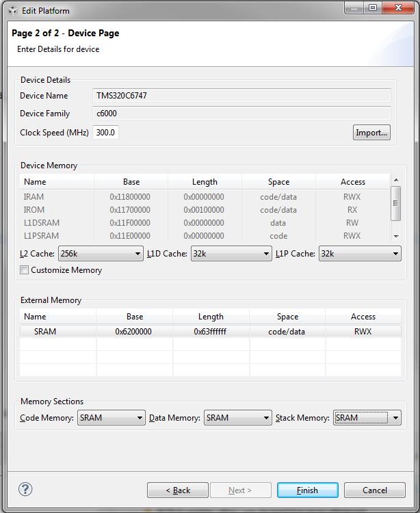Viewport: 420px width, 513px height.
Task: Click the Finish button
Action: [x=308, y=490]
